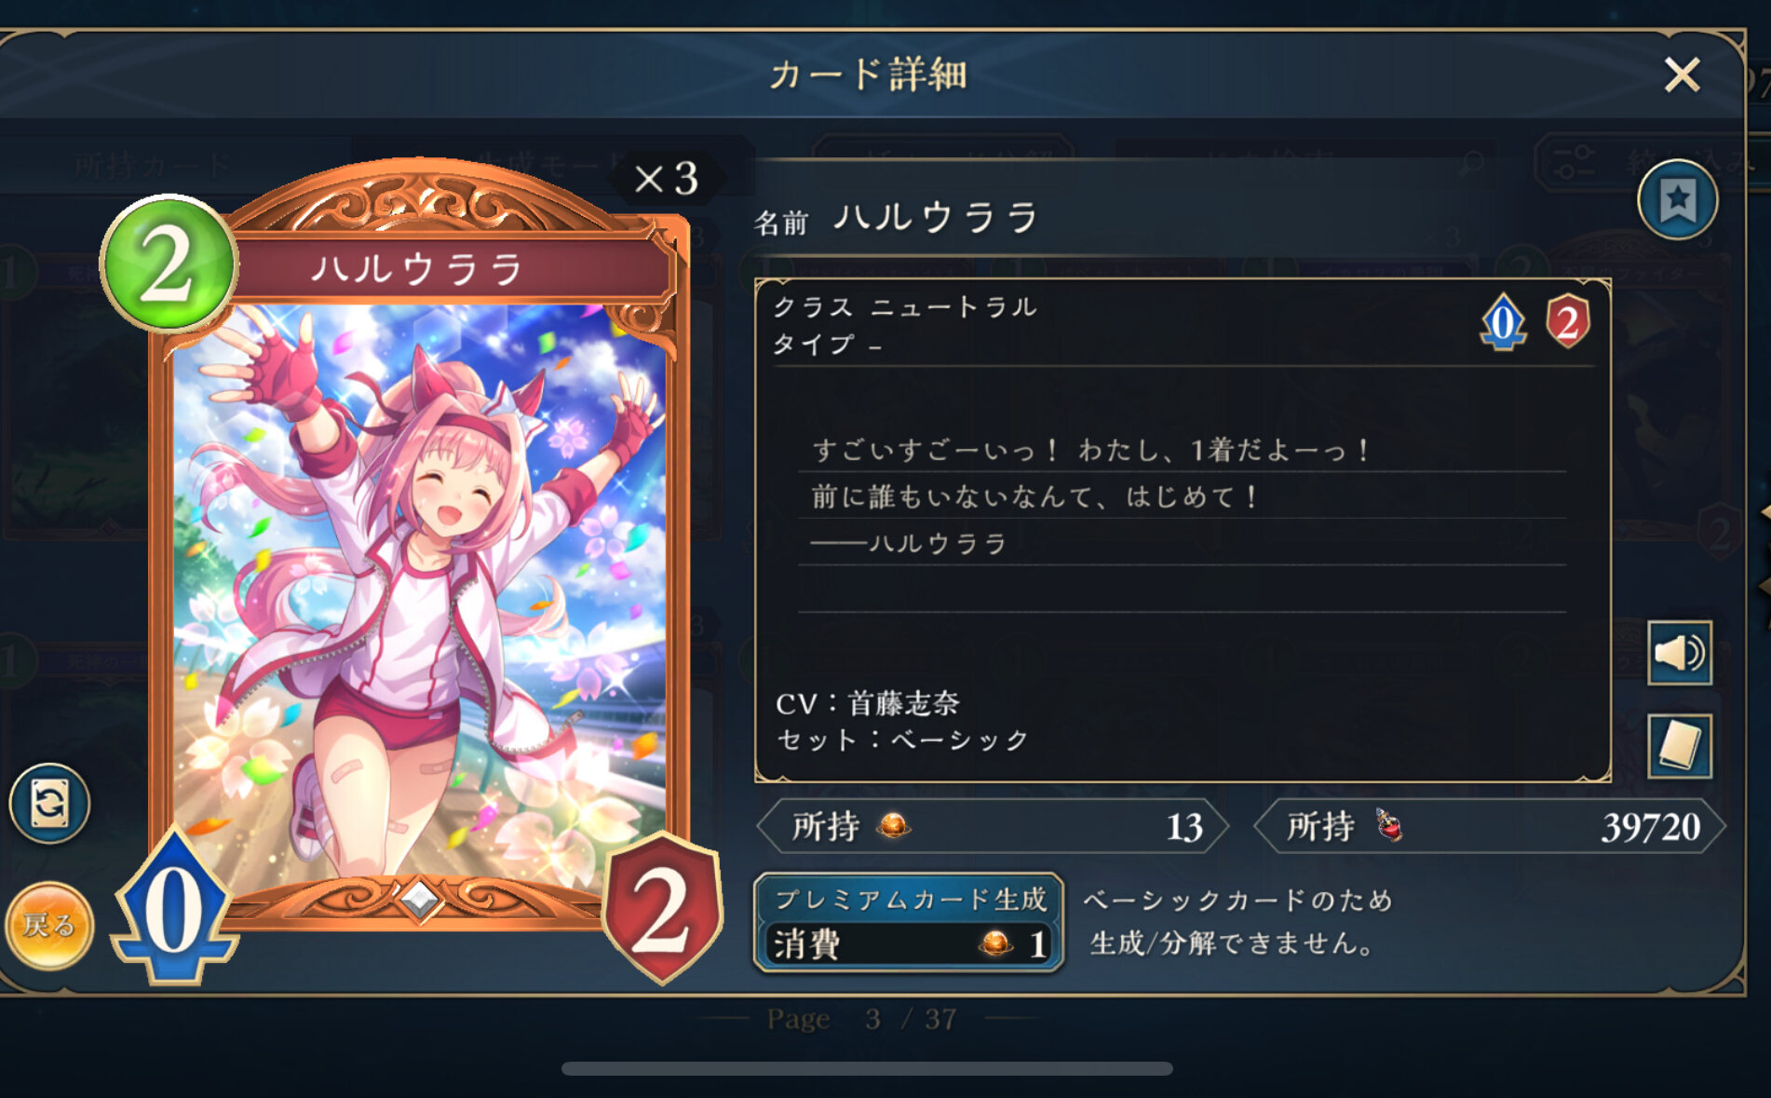
Task: Click the dimmed search magnifier icon
Action: click(x=1472, y=164)
